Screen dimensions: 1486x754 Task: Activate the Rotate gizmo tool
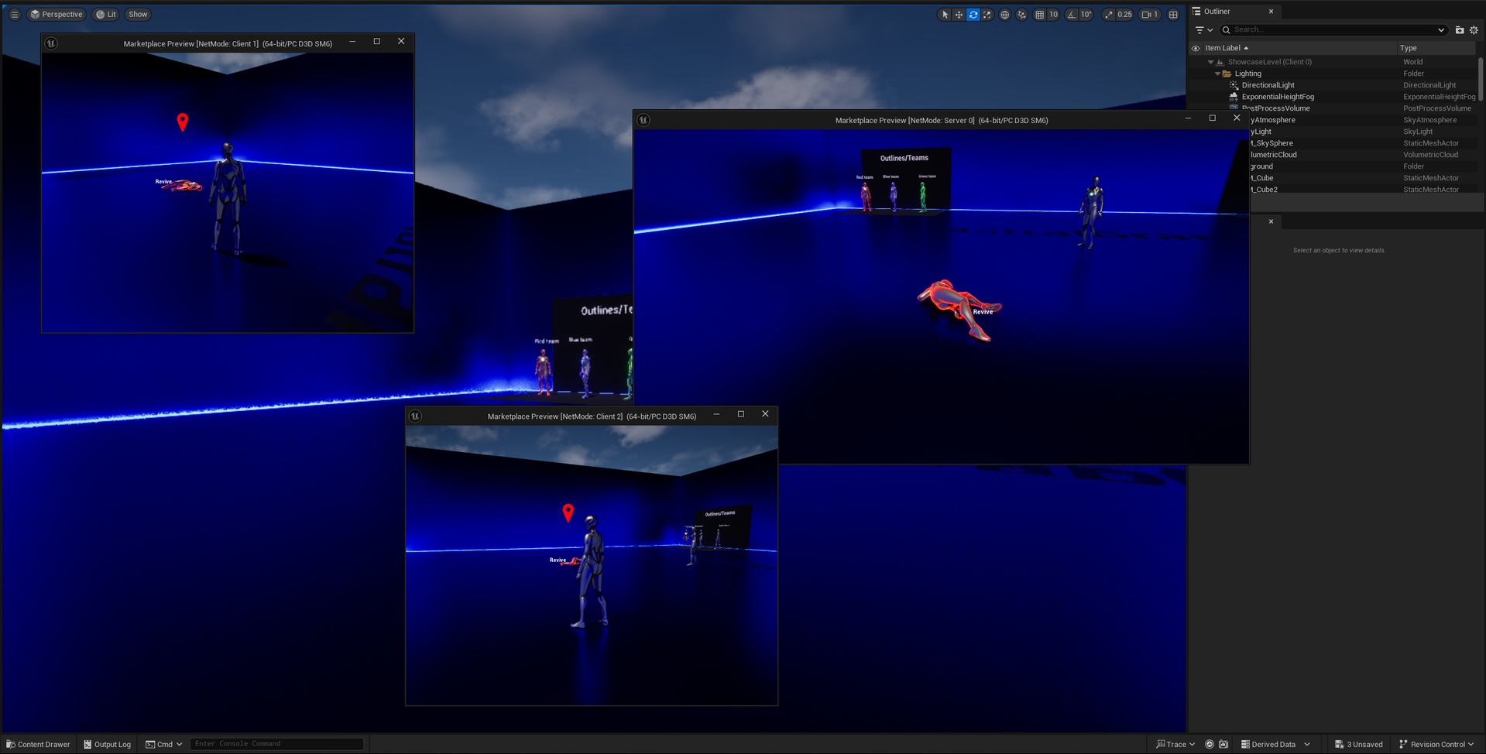[973, 15]
